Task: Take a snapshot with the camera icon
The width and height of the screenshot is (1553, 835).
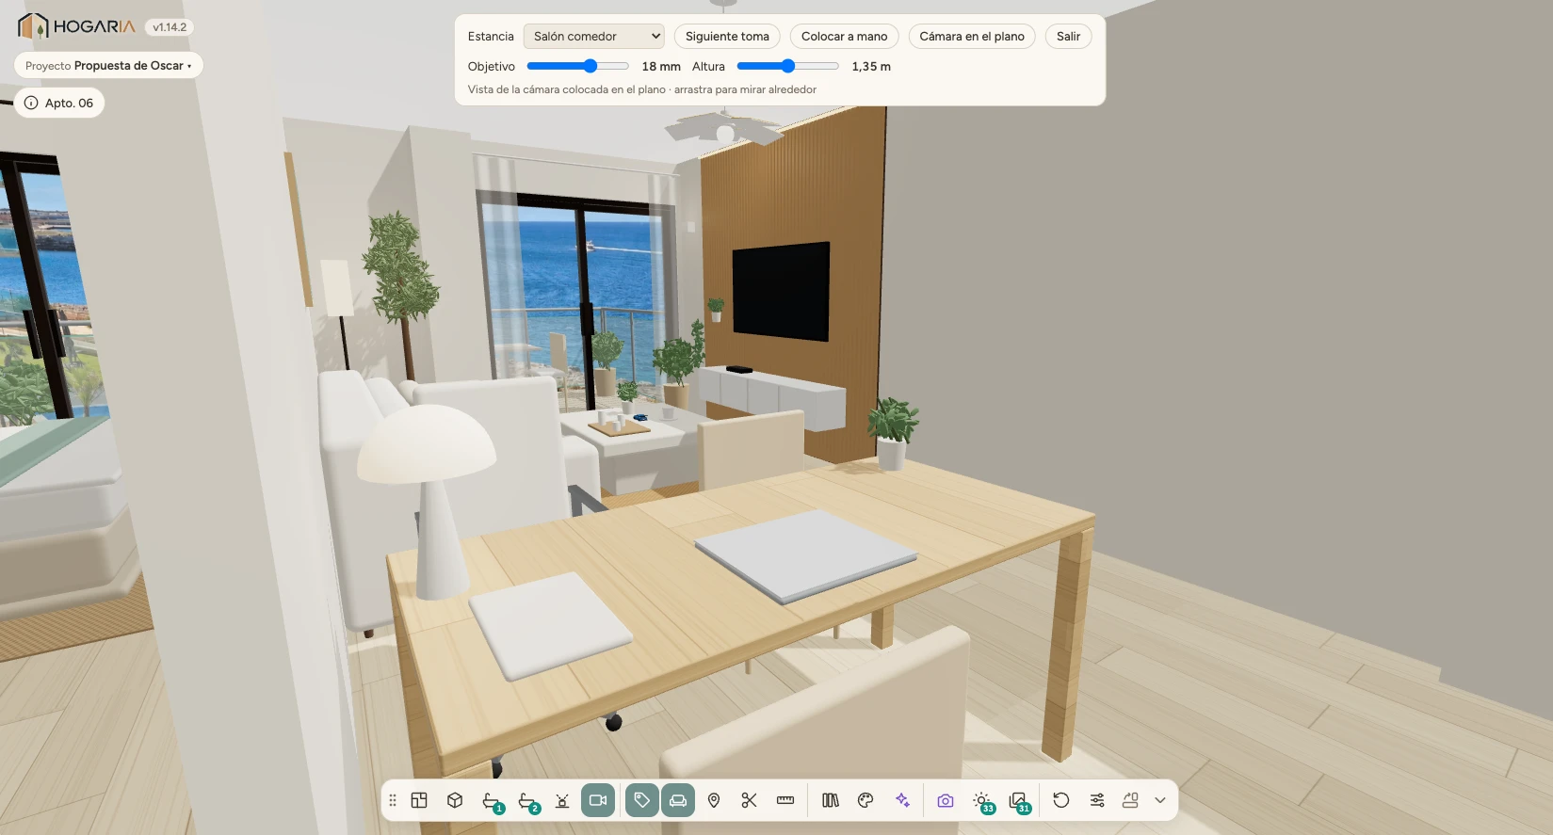Action: pyautogui.click(x=946, y=800)
